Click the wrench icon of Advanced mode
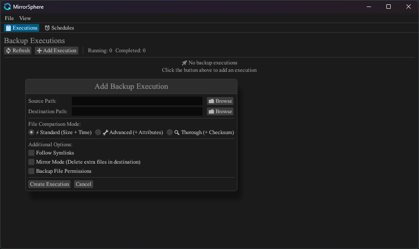Screen dimensions: 419x249 tap(105, 132)
